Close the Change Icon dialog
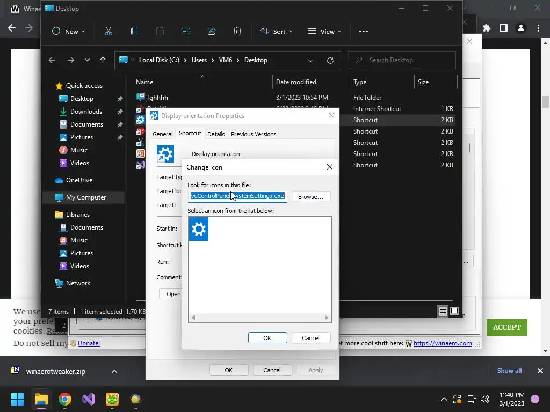Screen dimensions: 550x412 (x=330, y=167)
